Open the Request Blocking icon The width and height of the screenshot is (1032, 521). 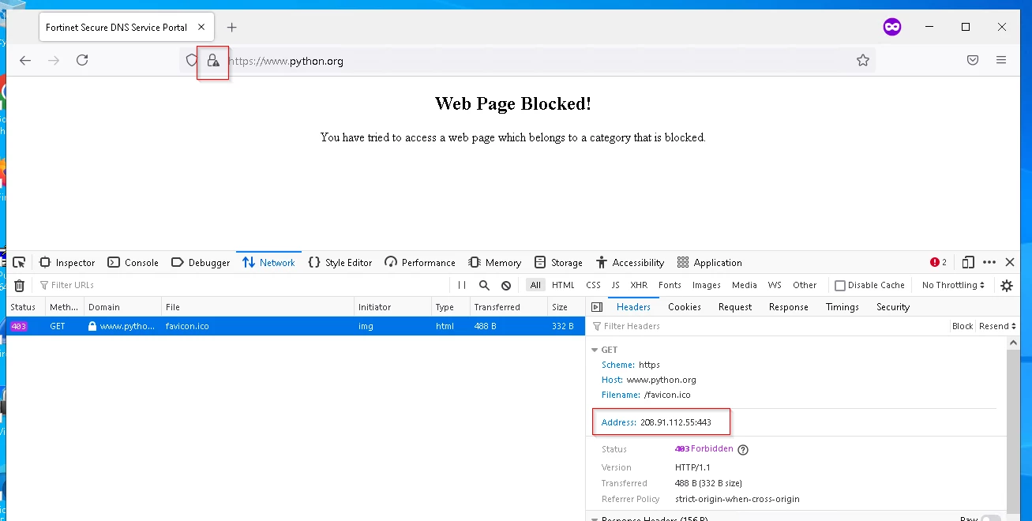coord(506,285)
